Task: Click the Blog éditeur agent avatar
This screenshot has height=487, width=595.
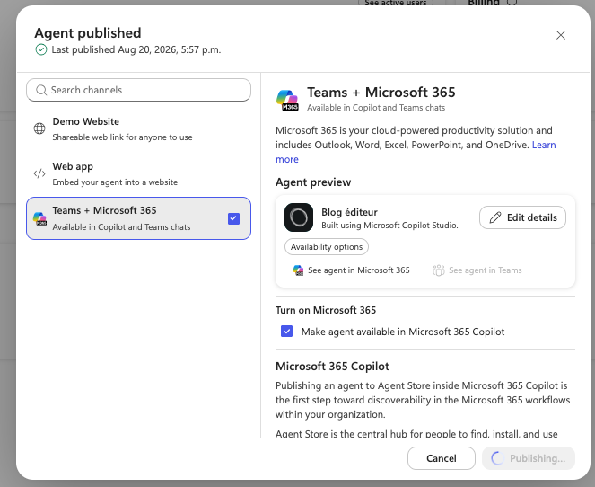Action: (299, 217)
